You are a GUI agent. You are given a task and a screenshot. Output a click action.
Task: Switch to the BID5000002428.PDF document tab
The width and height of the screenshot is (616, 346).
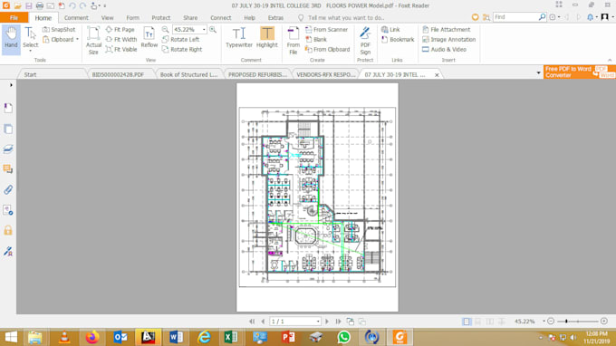[119, 74]
